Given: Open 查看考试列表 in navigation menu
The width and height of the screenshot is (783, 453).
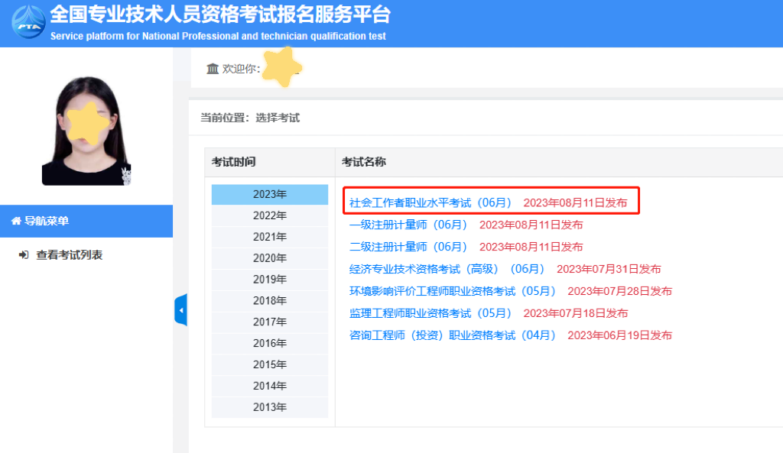Looking at the screenshot, I should click(69, 255).
